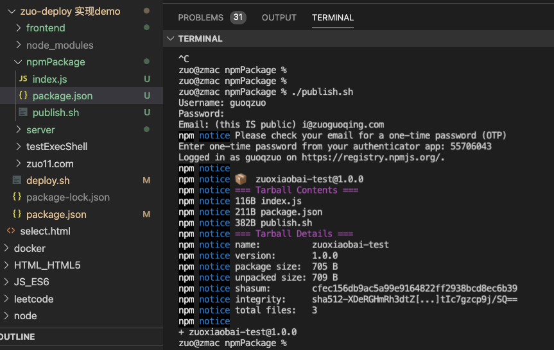The image size is (554, 350).
Task: Click 'Tarball Details' heading in terminal
Action: pyautogui.click(x=294, y=233)
